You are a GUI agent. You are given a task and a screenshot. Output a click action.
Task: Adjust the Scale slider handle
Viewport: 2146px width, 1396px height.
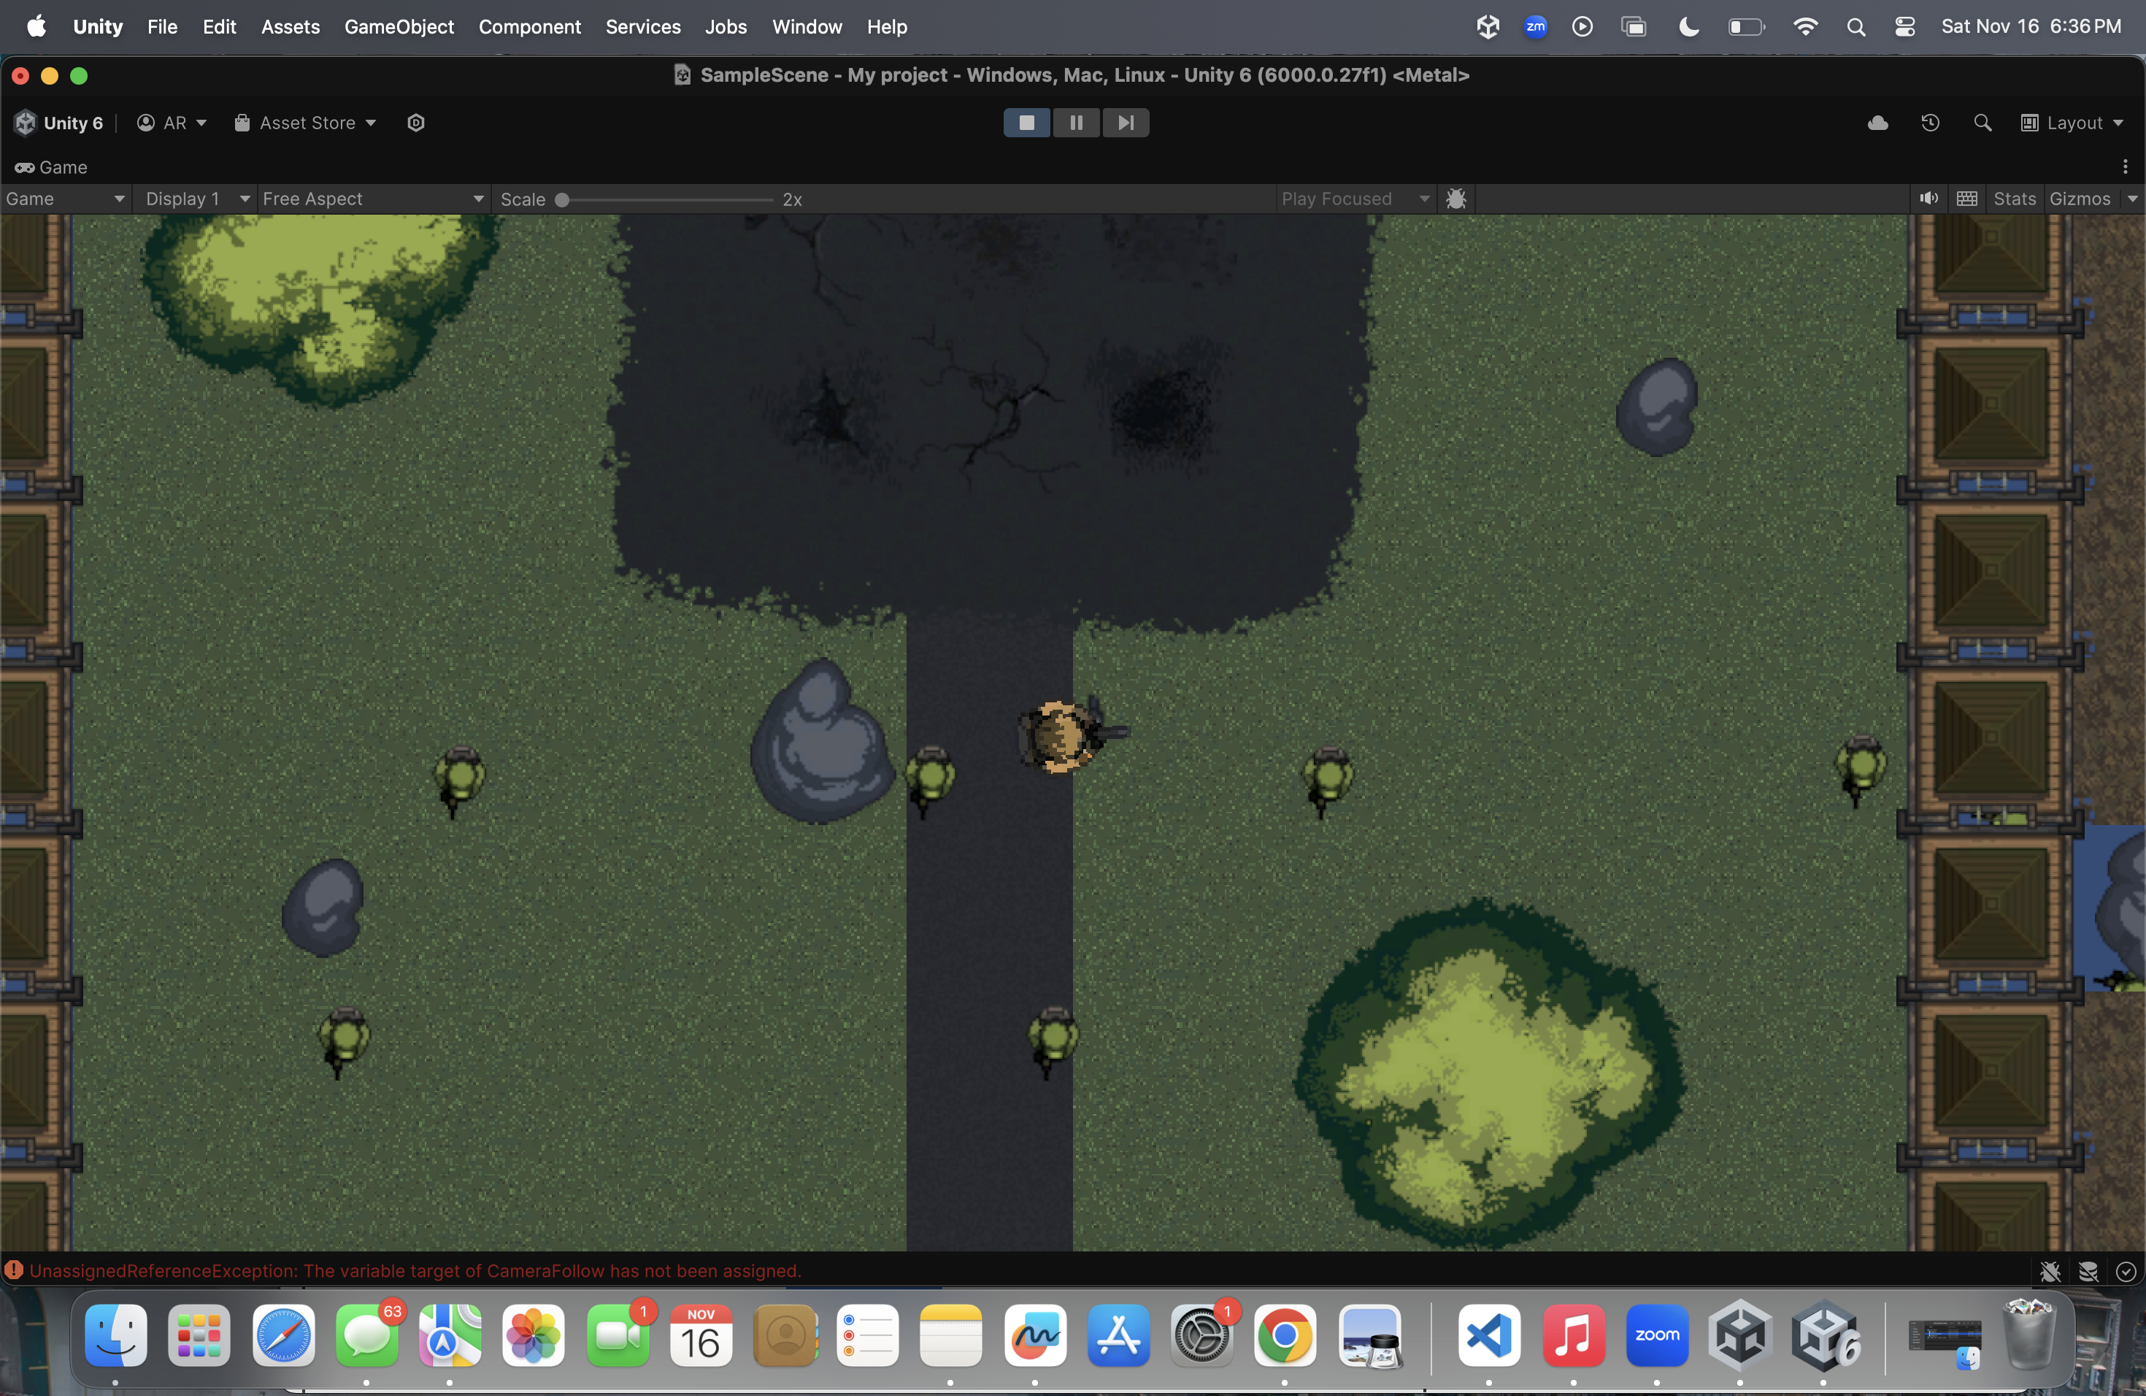point(562,199)
